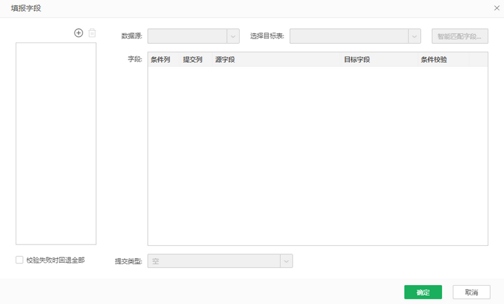Click the 智能匹配字段 button
The width and height of the screenshot is (504, 304).
pyautogui.click(x=459, y=36)
